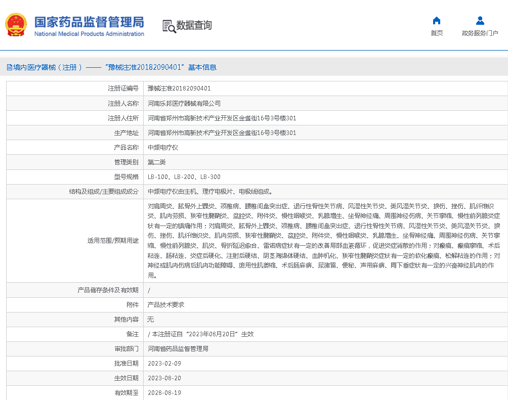Click the model spec value LB-100、LB-200、LB-300

tap(184, 177)
